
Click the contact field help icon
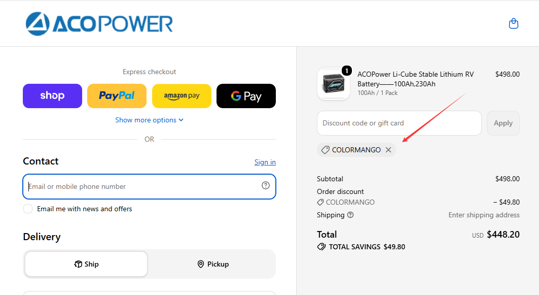[x=265, y=185]
